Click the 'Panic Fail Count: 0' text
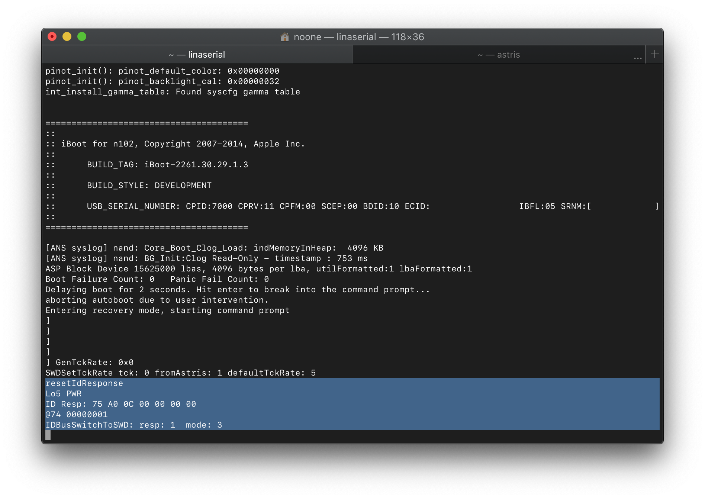Screen dimensions: 705x499 click(x=219, y=279)
